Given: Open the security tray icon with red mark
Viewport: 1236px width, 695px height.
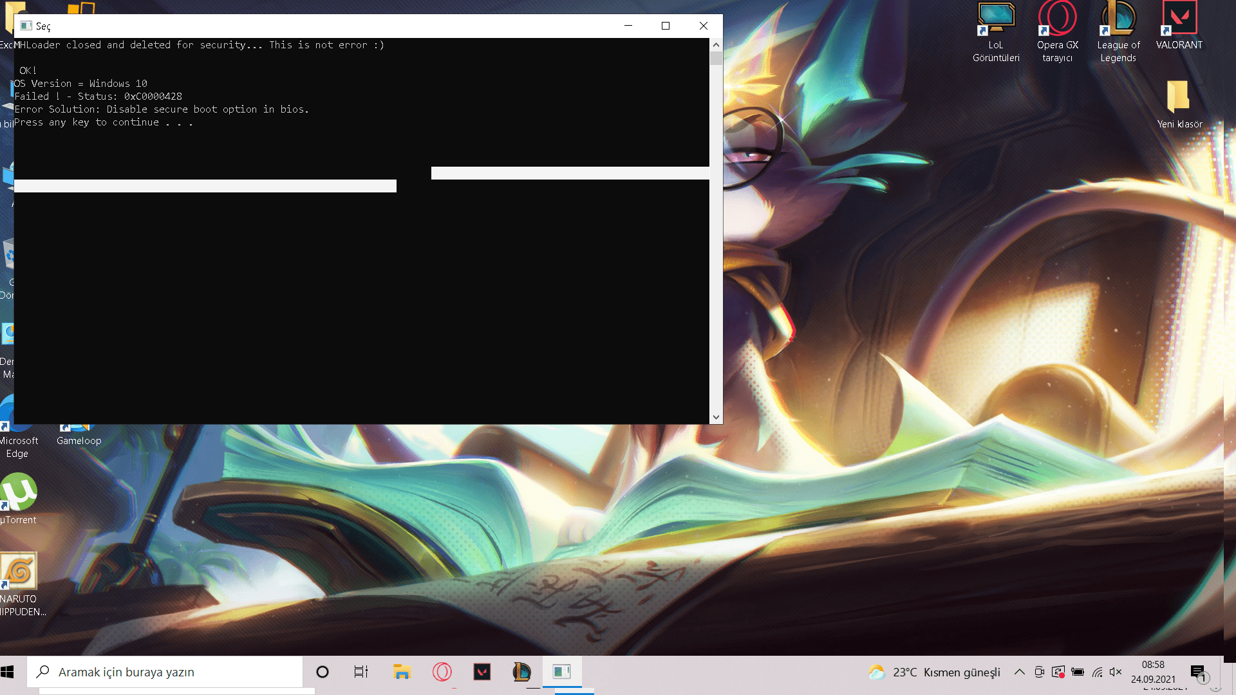Looking at the screenshot, I should coord(1058,672).
